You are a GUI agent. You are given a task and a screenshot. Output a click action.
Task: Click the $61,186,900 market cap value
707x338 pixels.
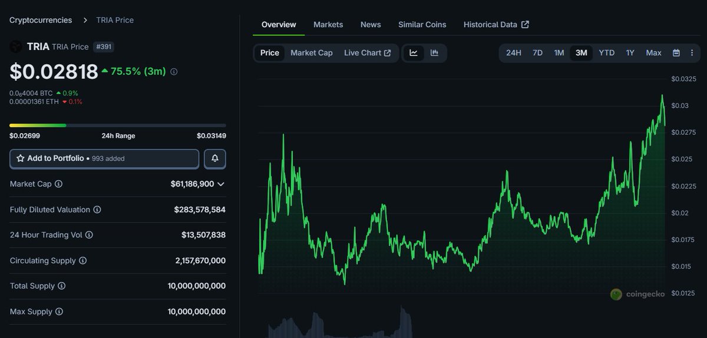point(192,184)
